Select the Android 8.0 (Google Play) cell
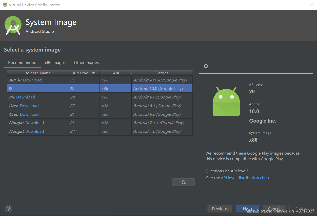 [x=162, y=114]
